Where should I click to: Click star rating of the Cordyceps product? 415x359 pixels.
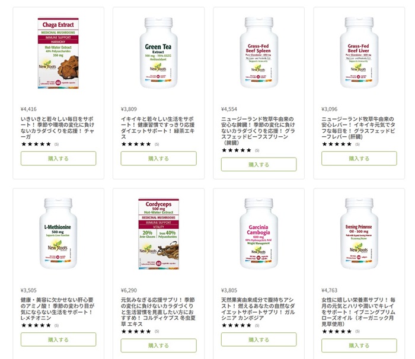point(136,331)
